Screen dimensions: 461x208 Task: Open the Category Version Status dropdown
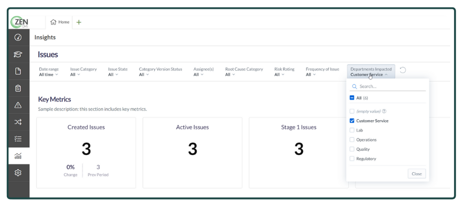click(160, 72)
